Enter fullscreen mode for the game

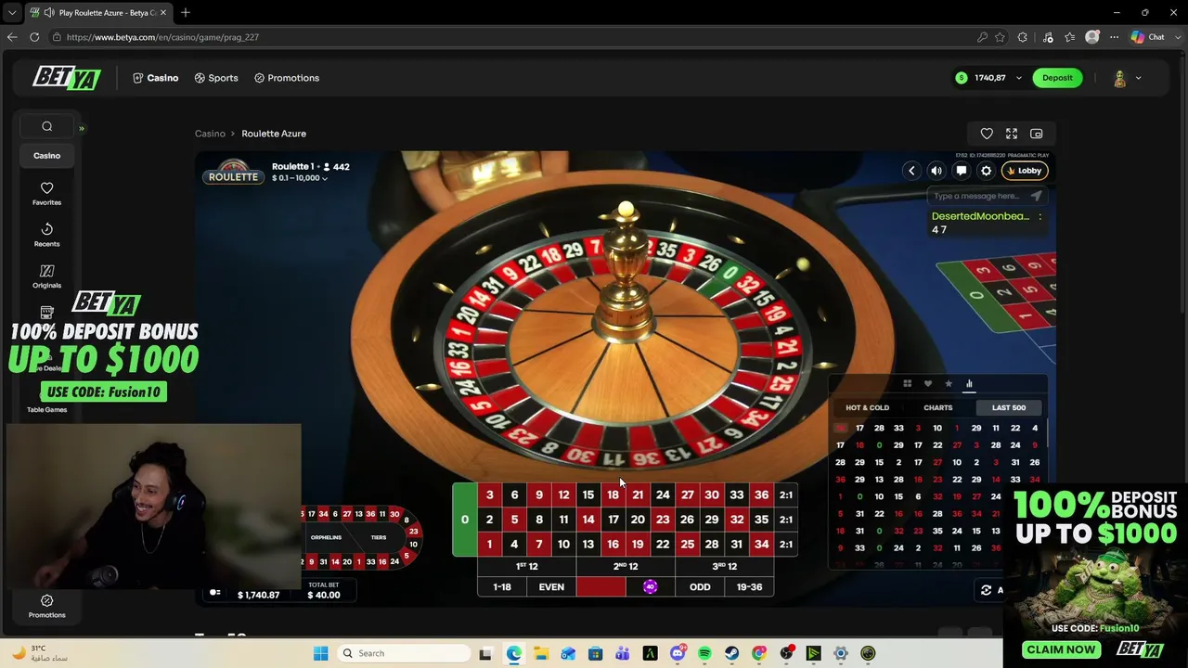coord(1012,134)
